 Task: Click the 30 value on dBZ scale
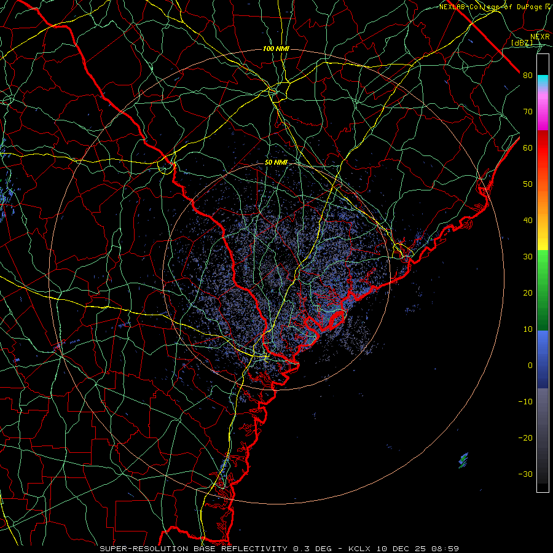528,257
